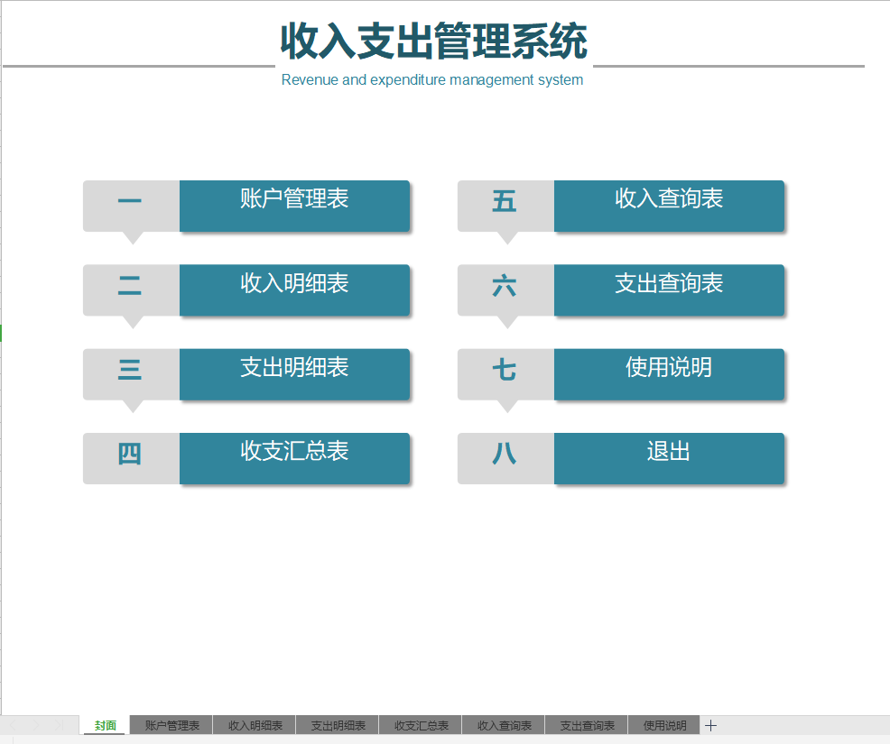Select the 支出查询表 sheet tab

[586, 724]
